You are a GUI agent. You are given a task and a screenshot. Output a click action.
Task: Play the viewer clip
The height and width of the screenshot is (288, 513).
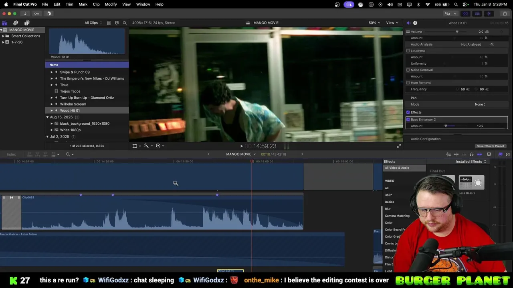tap(241, 146)
